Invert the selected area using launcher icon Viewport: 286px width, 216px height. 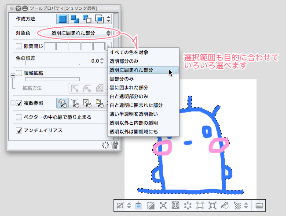click(151, 205)
